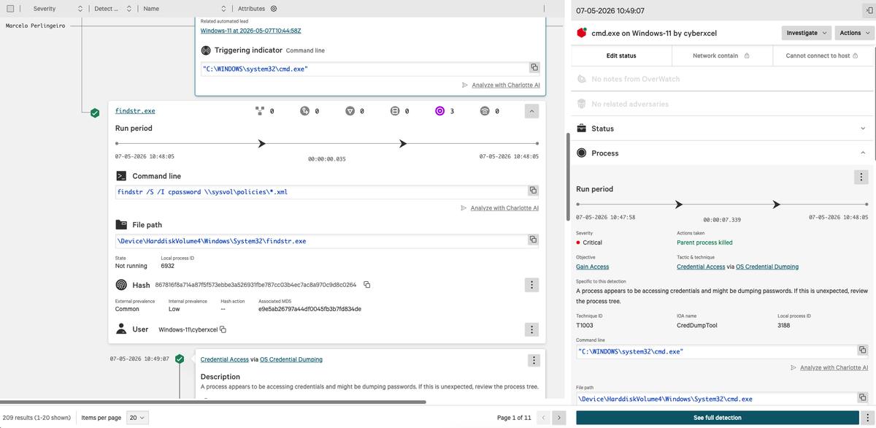Sort by the Detect column header
Image resolution: width=876 pixels, height=428 pixels.
pyautogui.click(x=128, y=9)
